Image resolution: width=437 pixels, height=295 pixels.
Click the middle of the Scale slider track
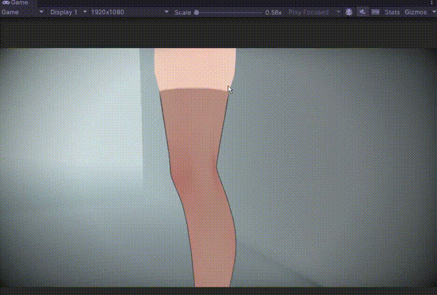pyautogui.click(x=229, y=12)
